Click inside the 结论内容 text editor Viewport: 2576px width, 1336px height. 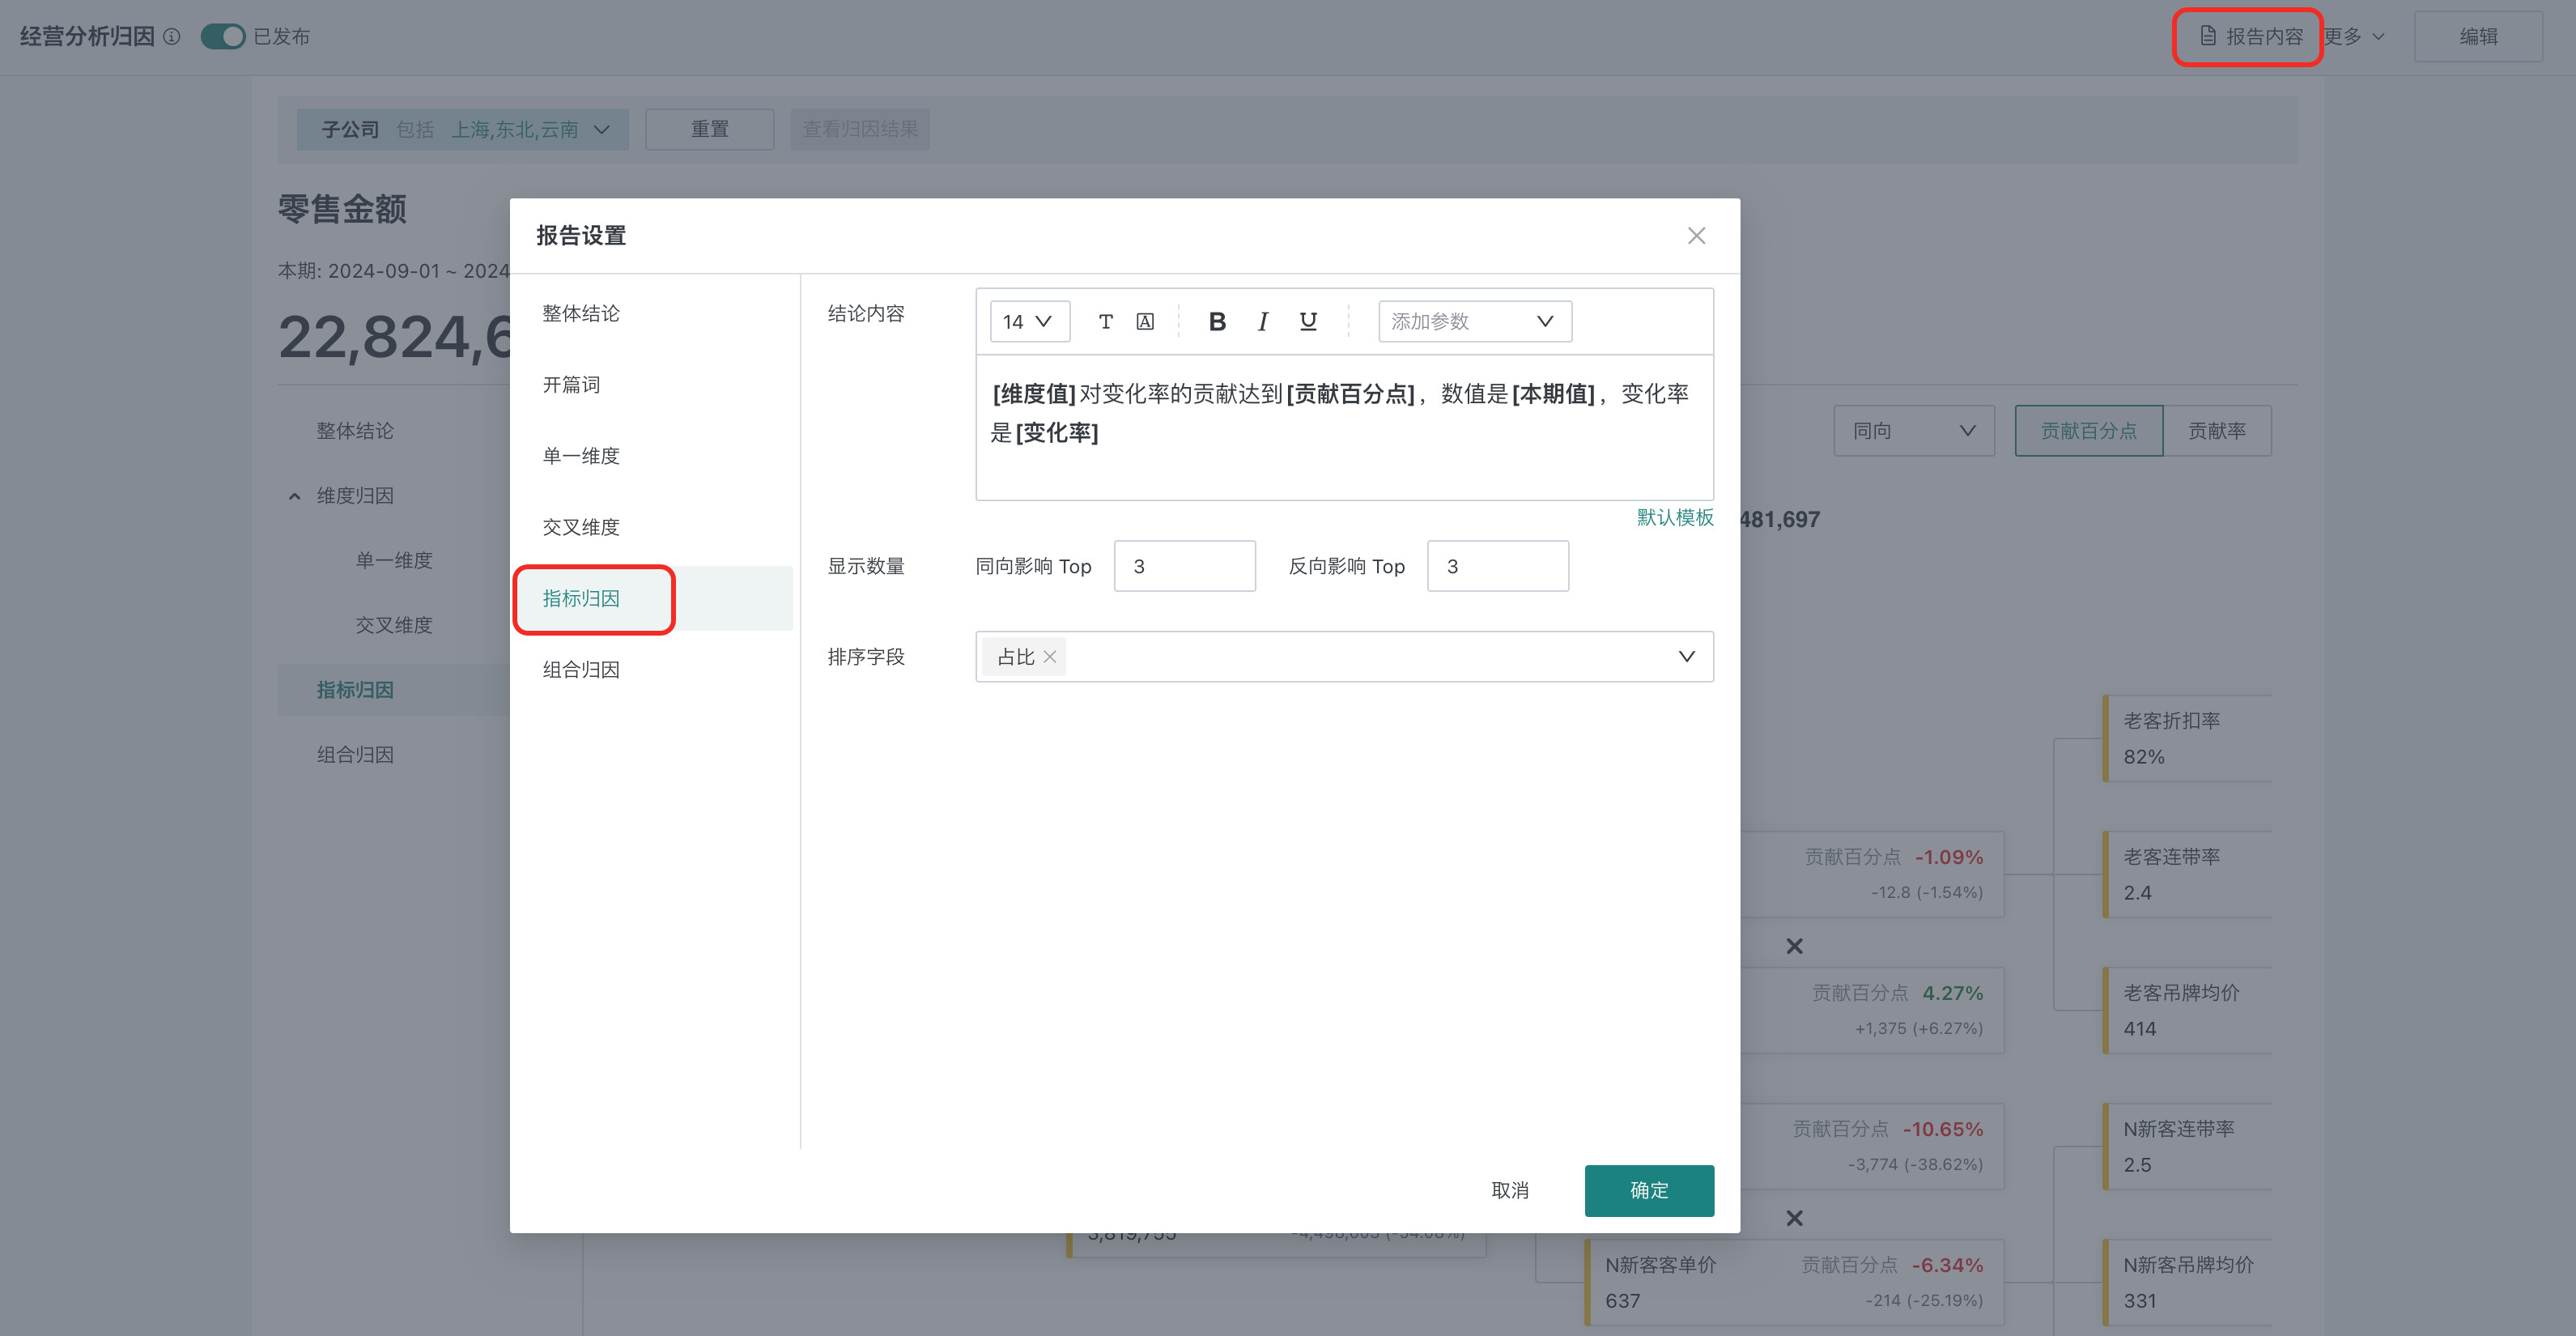(1344, 427)
